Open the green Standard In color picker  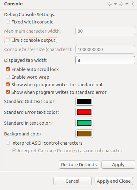click(84, 123)
